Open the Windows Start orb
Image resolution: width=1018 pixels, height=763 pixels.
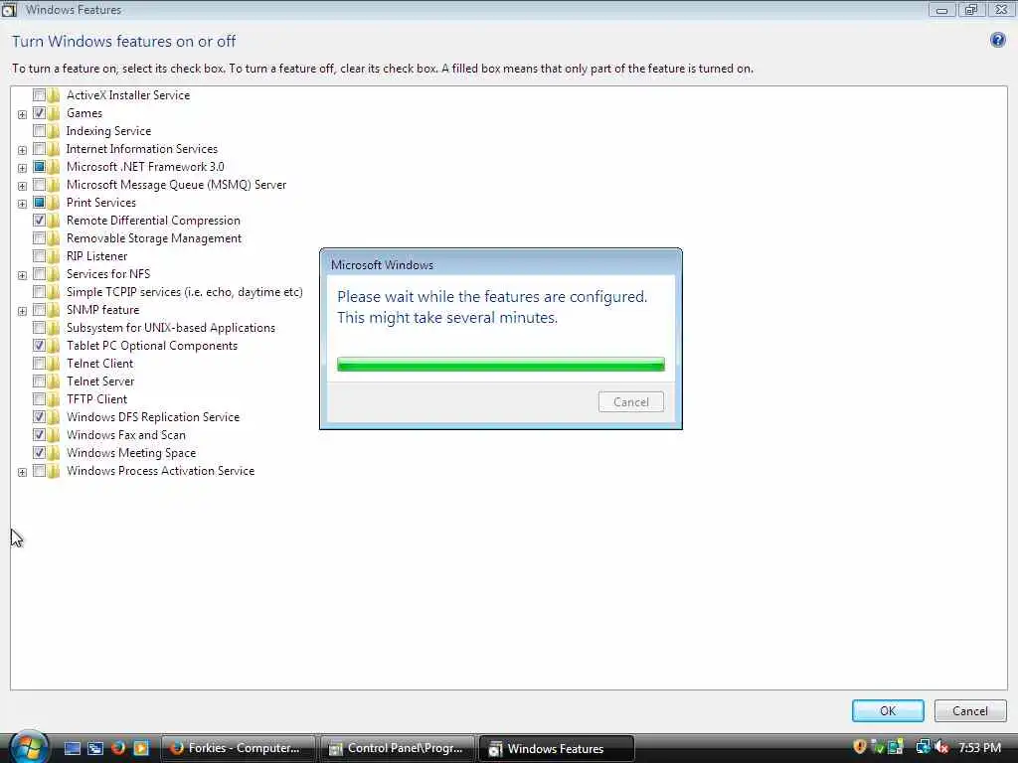coord(27,747)
